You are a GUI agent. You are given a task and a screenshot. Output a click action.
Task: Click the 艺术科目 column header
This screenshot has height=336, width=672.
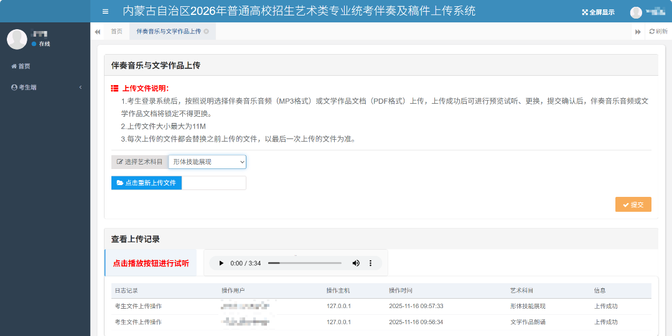522,291
